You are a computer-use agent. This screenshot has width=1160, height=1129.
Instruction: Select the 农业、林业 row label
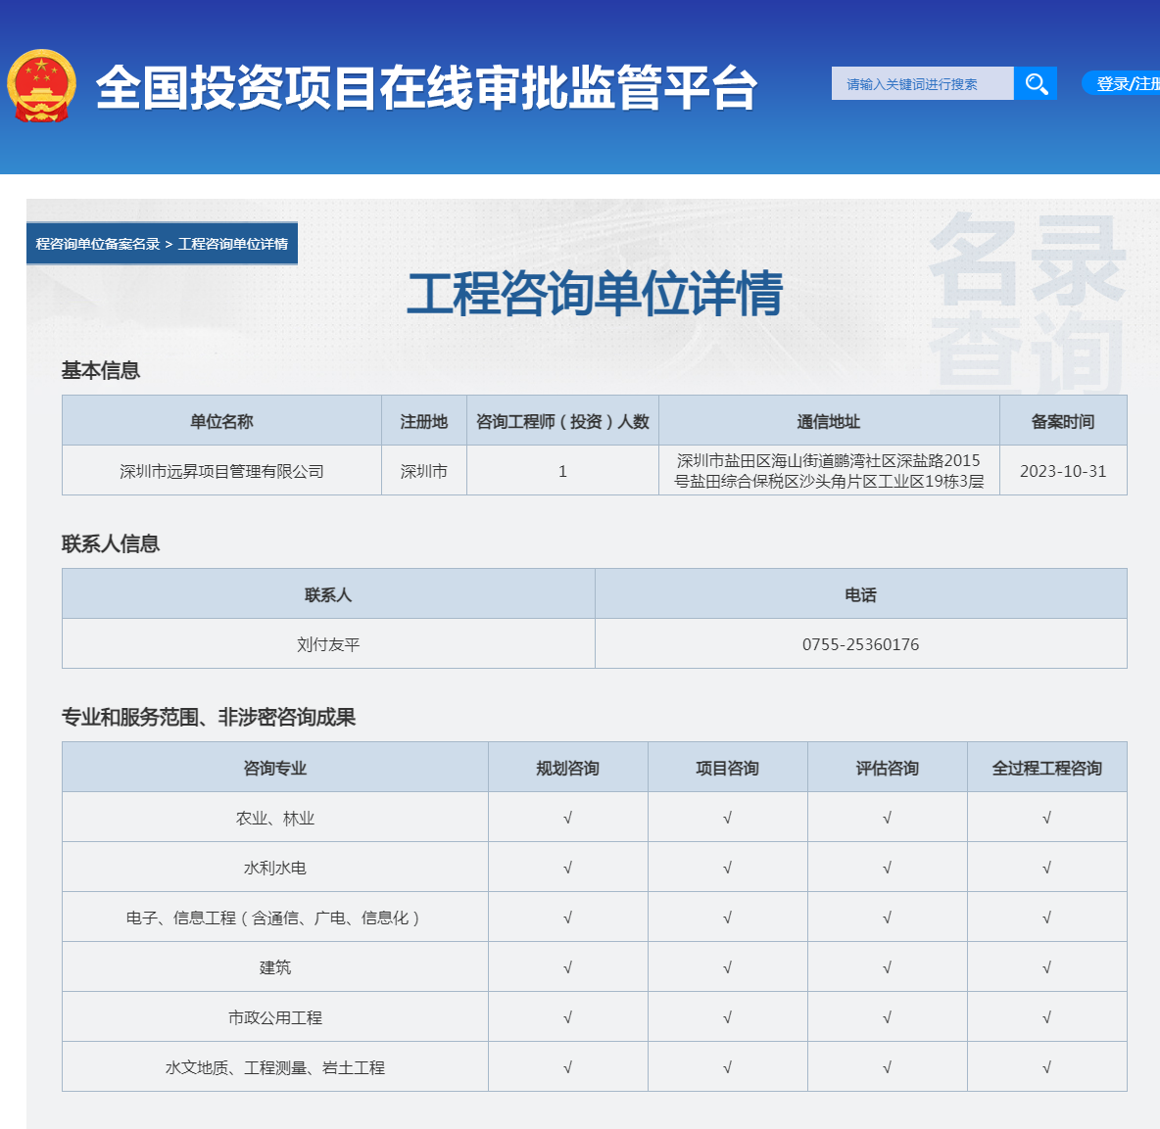274,818
